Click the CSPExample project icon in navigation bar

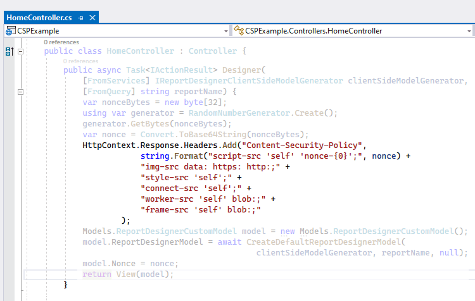click(10, 30)
